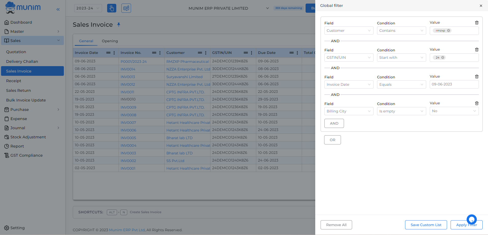The width and height of the screenshot is (488, 235).
Task: Remove the 24 value tag
Action: pyautogui.click(x=443, y=57)
